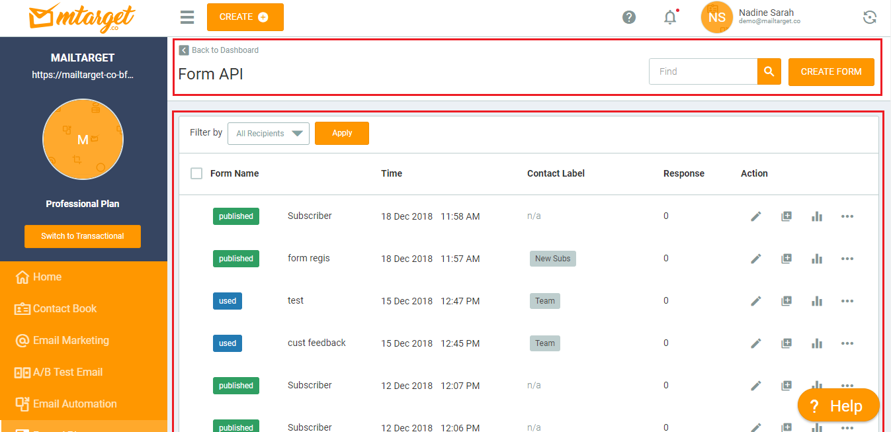Open the help question mark icon in header
This screenshot has width=891, height=432.
629,17
